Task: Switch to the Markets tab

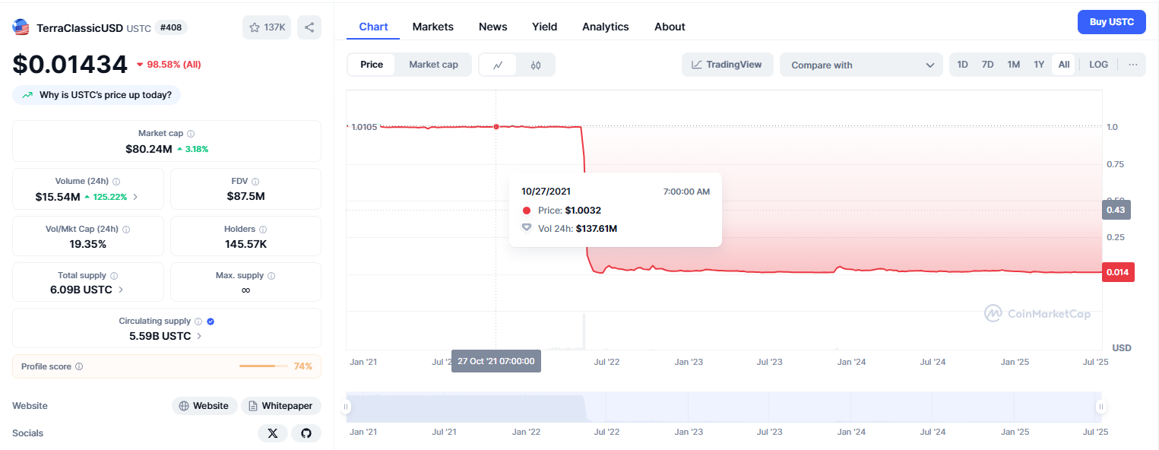Action: (x=432, y=27)
